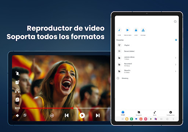Viewport: 188px width, 132px height.
Task: Switch to the browser globe tab
Action: click(139, 113)
